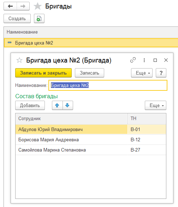Viewport: 178px width, 207px height.
Task: Go forward with the right arrow button
Action: (23, 6)
